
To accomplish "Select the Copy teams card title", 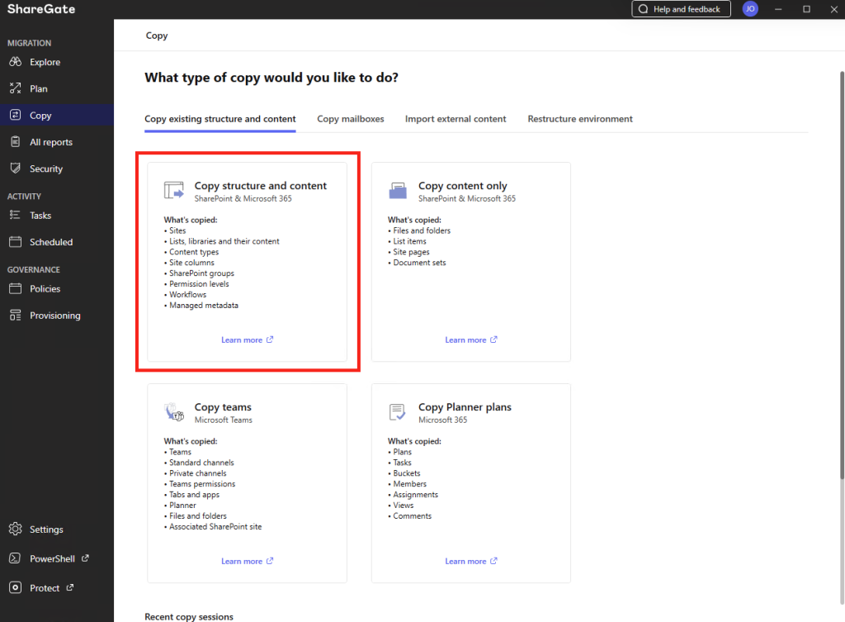I will pos(223,406).
